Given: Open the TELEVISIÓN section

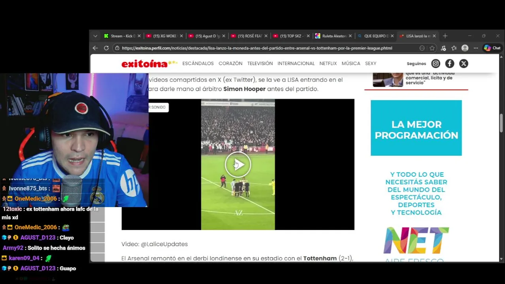Looking at the screenshot, I should [x=260, y=64].
